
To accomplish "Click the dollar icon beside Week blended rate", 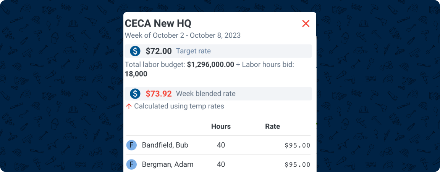I will [135, 94].
